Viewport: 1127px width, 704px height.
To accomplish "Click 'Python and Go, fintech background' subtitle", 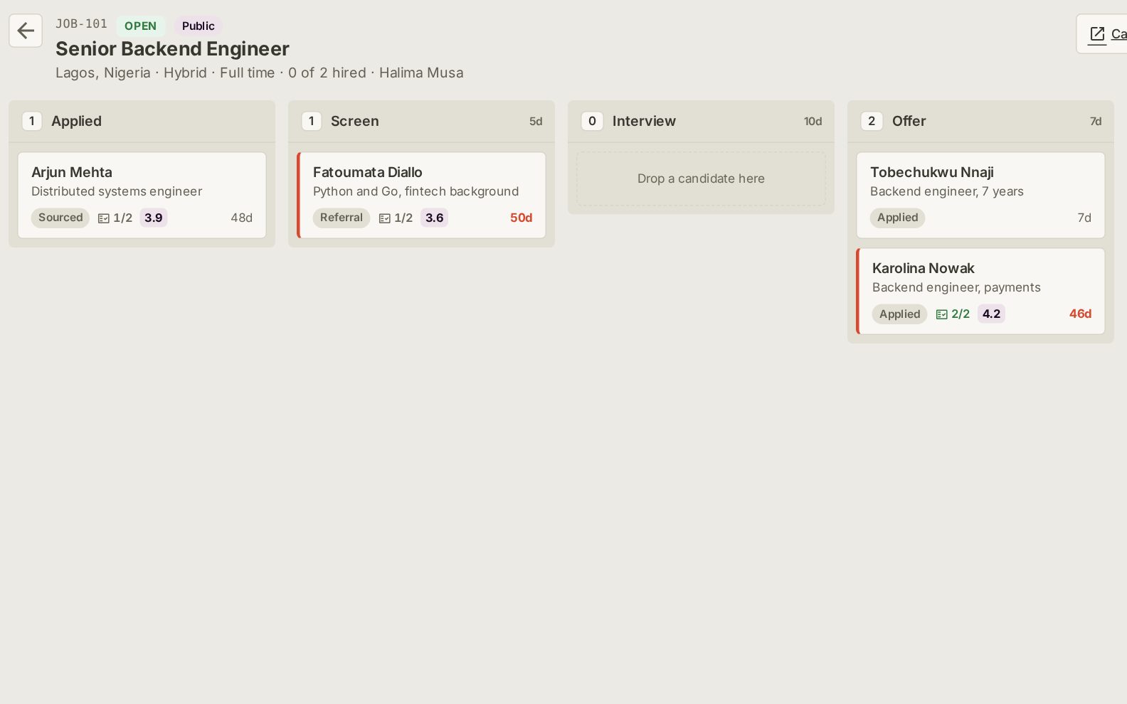I will tap(416, 191).
